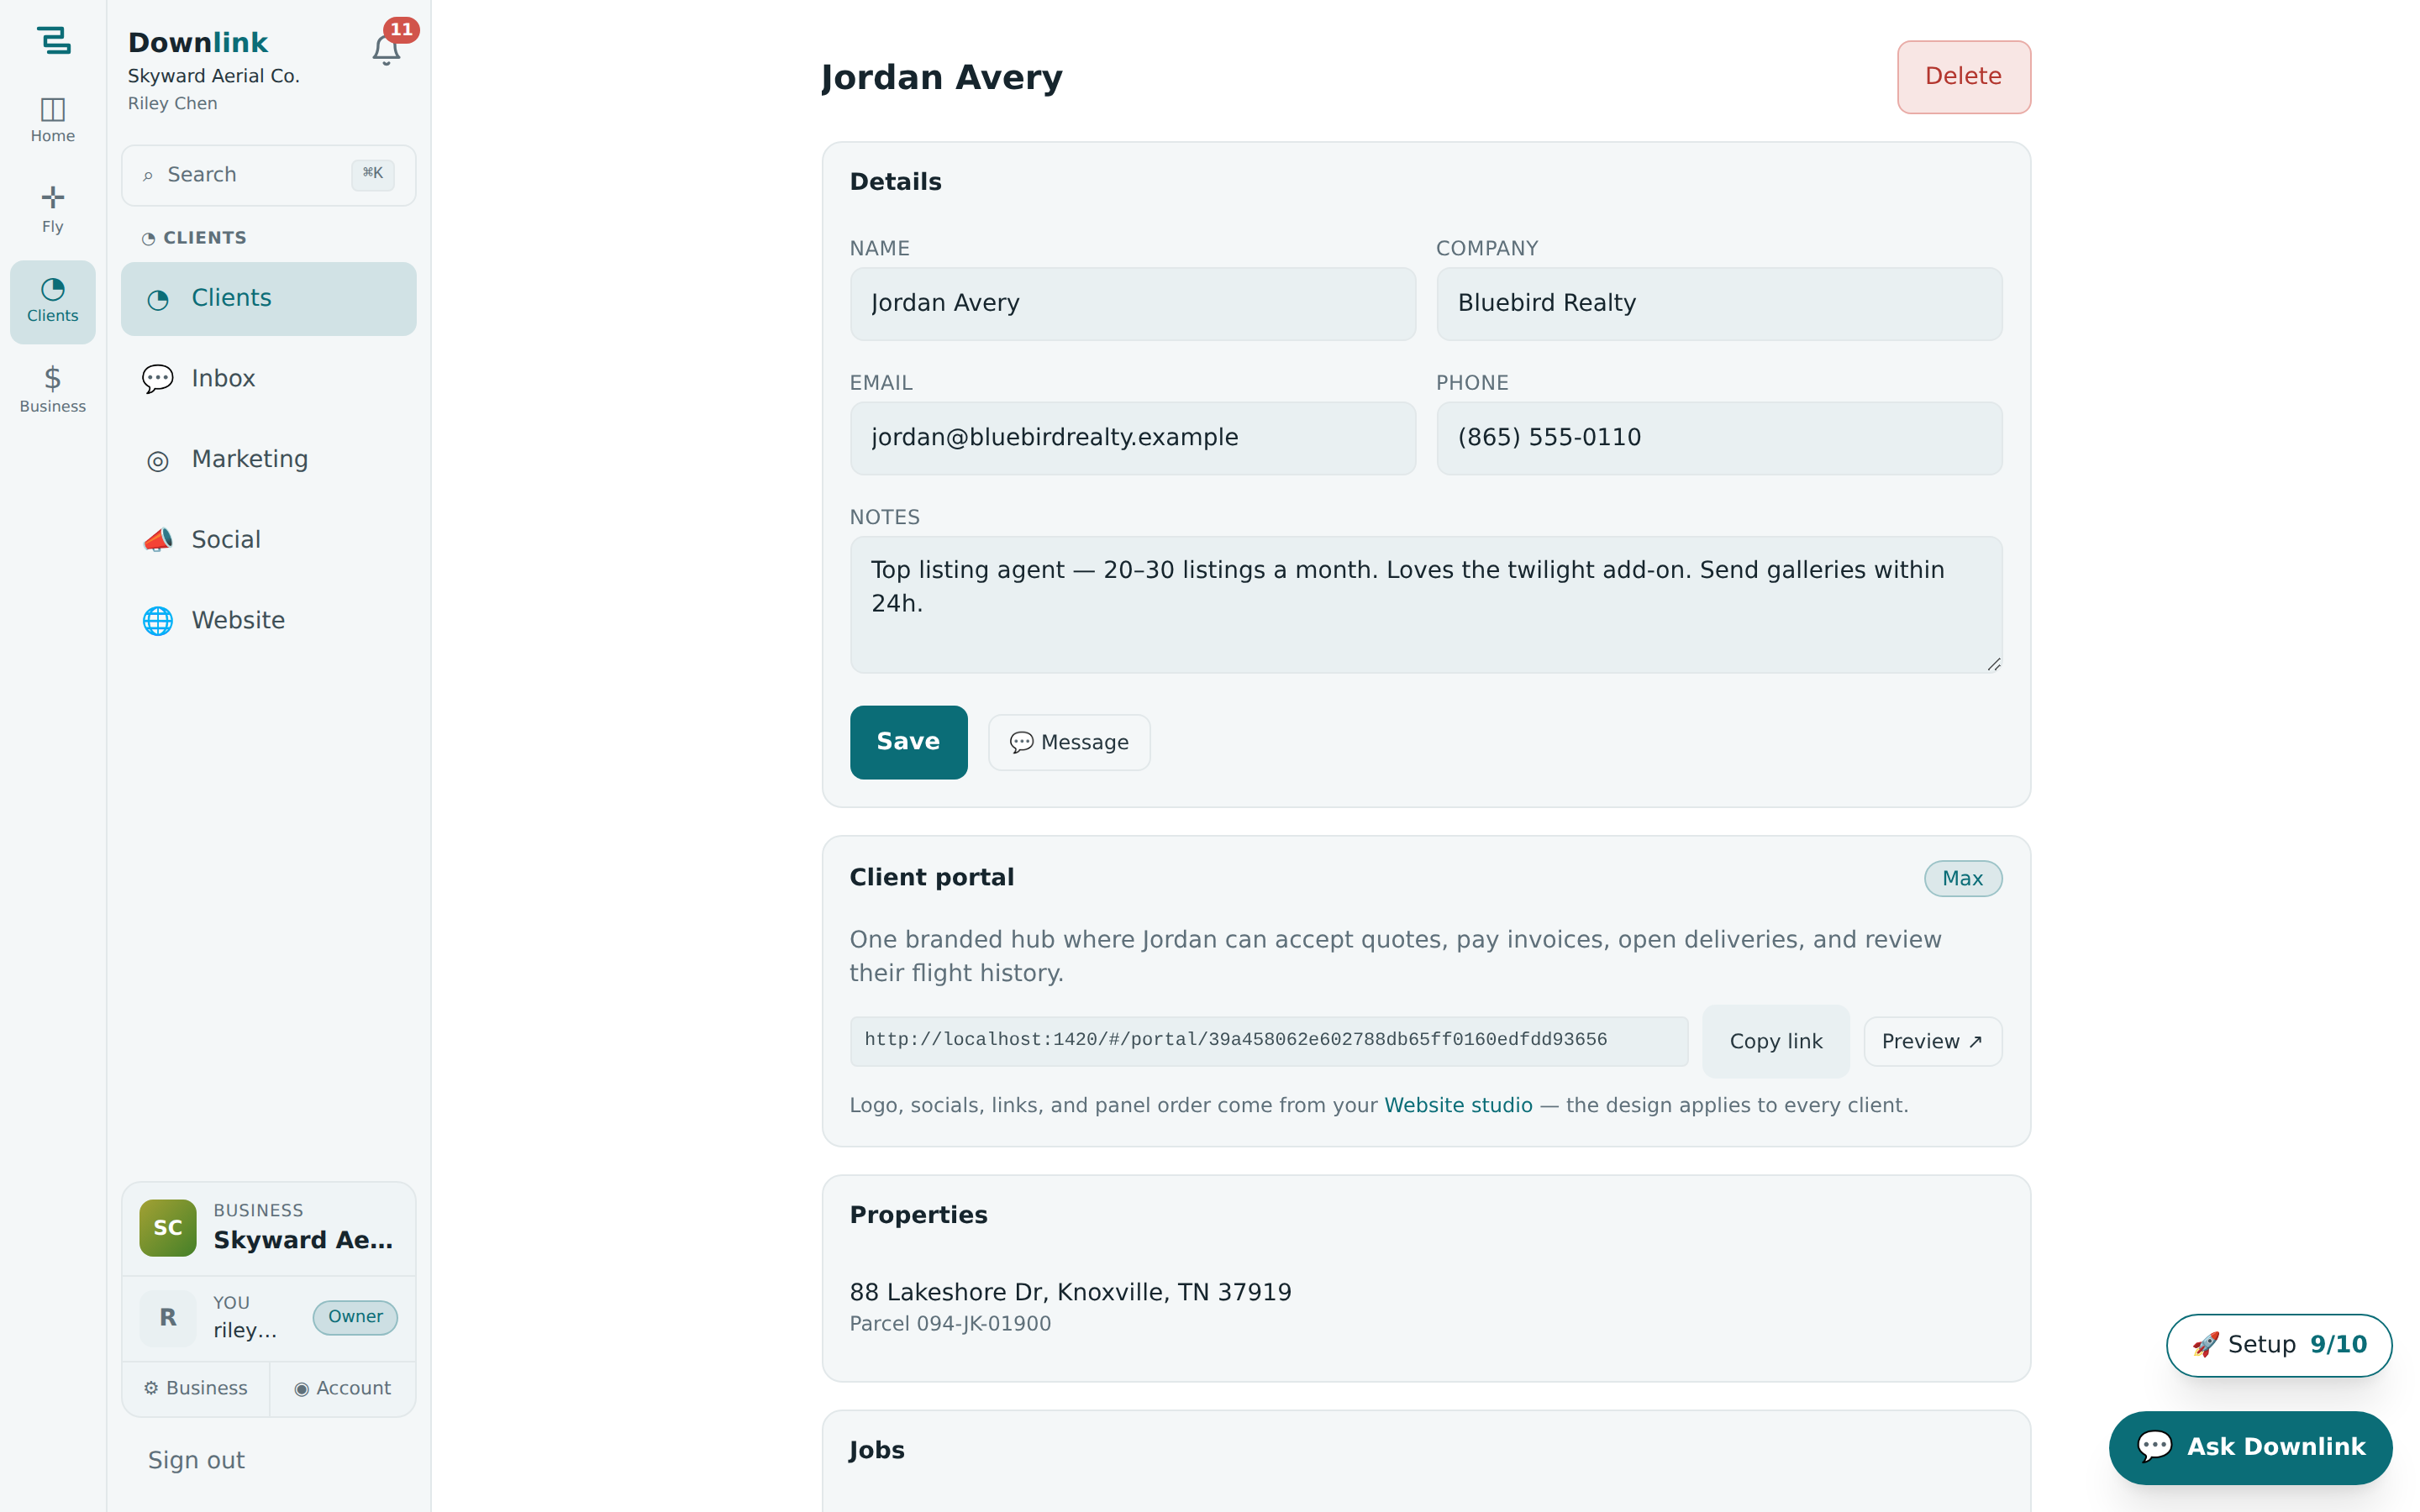Click the ⌘K shortcut hint
Image resolution: width=2420 pixels, height=1512 pixels.
(373, 174)
